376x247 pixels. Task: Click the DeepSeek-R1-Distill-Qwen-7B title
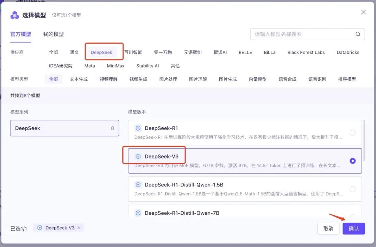pyautogui.click(x=182, y=213)
